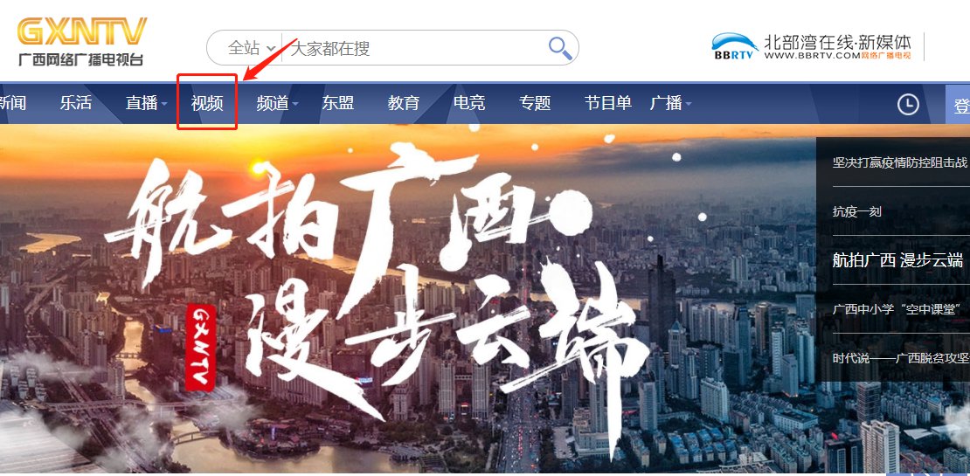Click the red GXNTV badge on banner
The width and height of the screenshot is (970, 476).
pos(200,347)
